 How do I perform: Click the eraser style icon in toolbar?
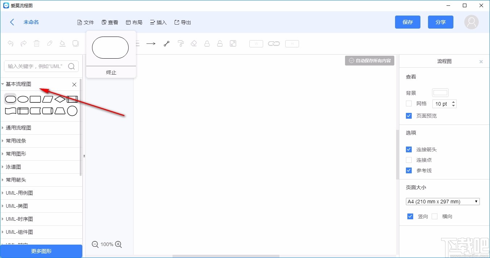pos(194,43)
